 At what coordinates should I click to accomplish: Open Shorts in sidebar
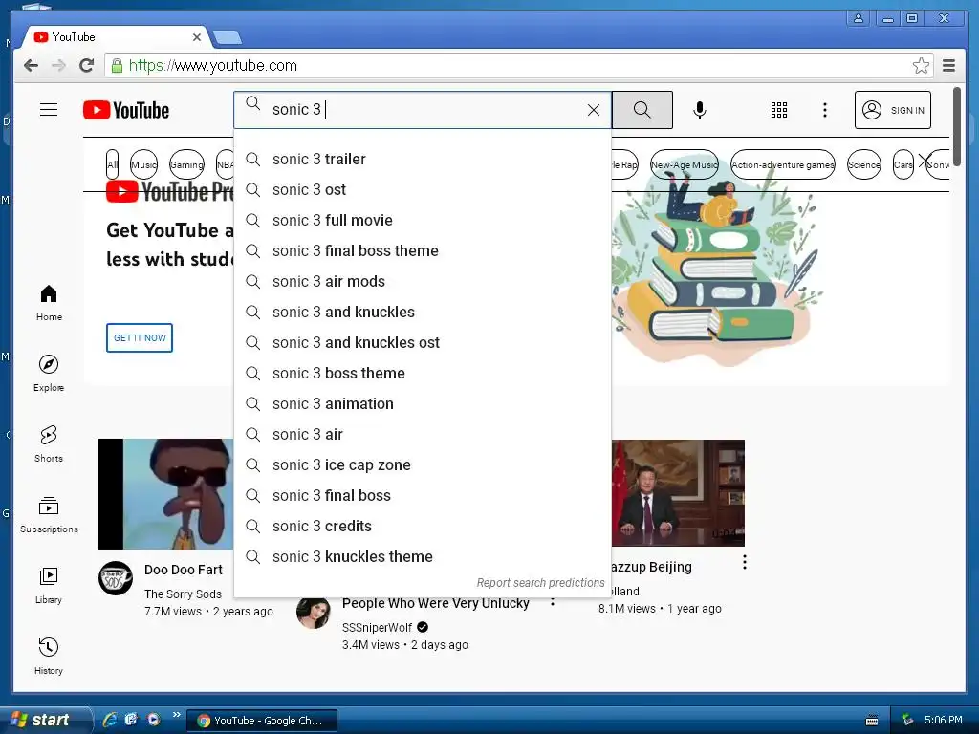coord(49,443)
